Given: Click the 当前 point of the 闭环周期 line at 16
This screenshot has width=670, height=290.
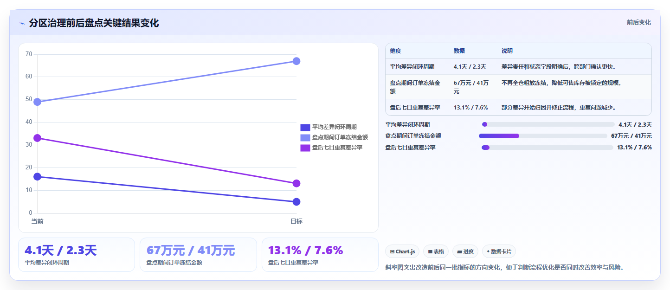Looking at the screenshot, I should (x=37, y=177).
